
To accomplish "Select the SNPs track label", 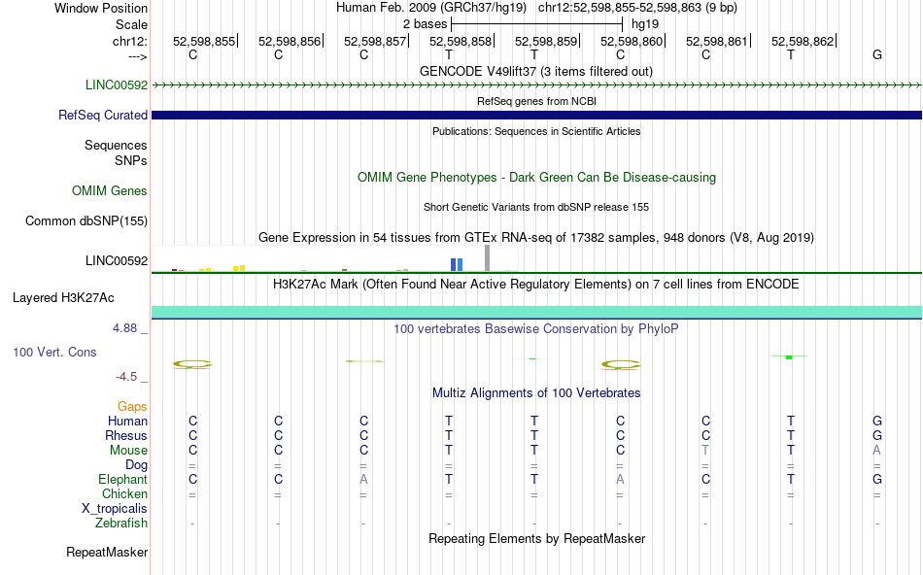I will (x=131, y=160).
